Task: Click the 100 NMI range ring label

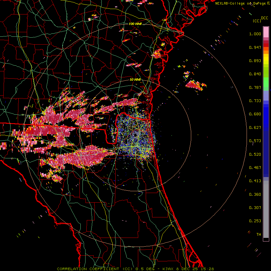Action: [135, 24]
